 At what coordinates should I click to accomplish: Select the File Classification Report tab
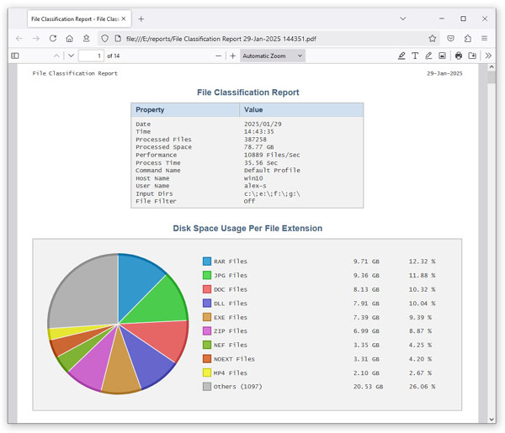coord(72,18)
